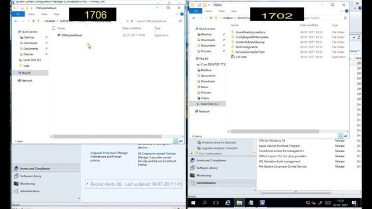Go up one level in the TOOLS window
This screenshot has width=372, height=209.
coord(211,18)
